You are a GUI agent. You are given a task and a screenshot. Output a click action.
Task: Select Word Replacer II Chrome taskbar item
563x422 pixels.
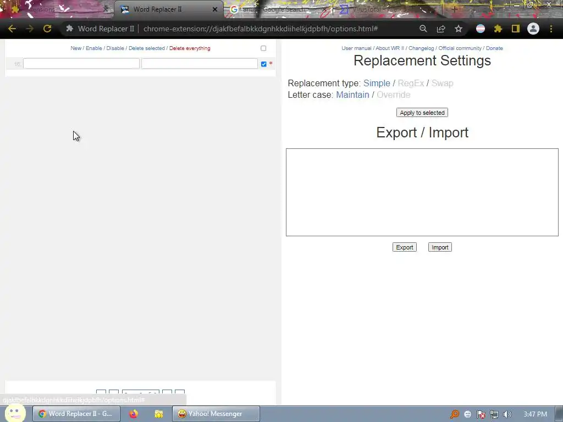pyautogui.click(x=76, y=414)
